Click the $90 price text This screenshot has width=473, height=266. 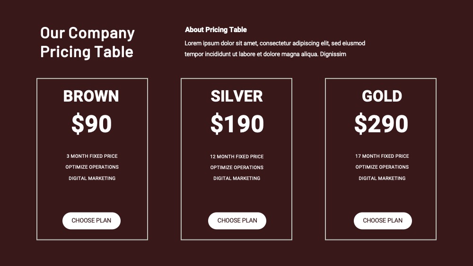[92, 123]
